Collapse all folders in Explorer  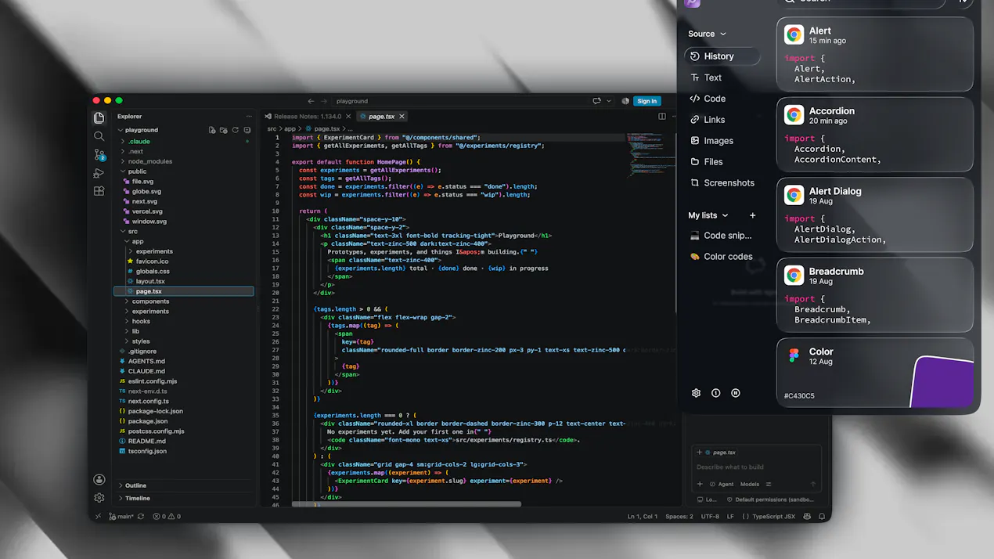point(247,130)
